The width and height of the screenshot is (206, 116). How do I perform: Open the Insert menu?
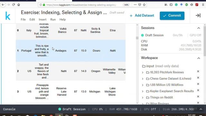click(x=42, y=19)
